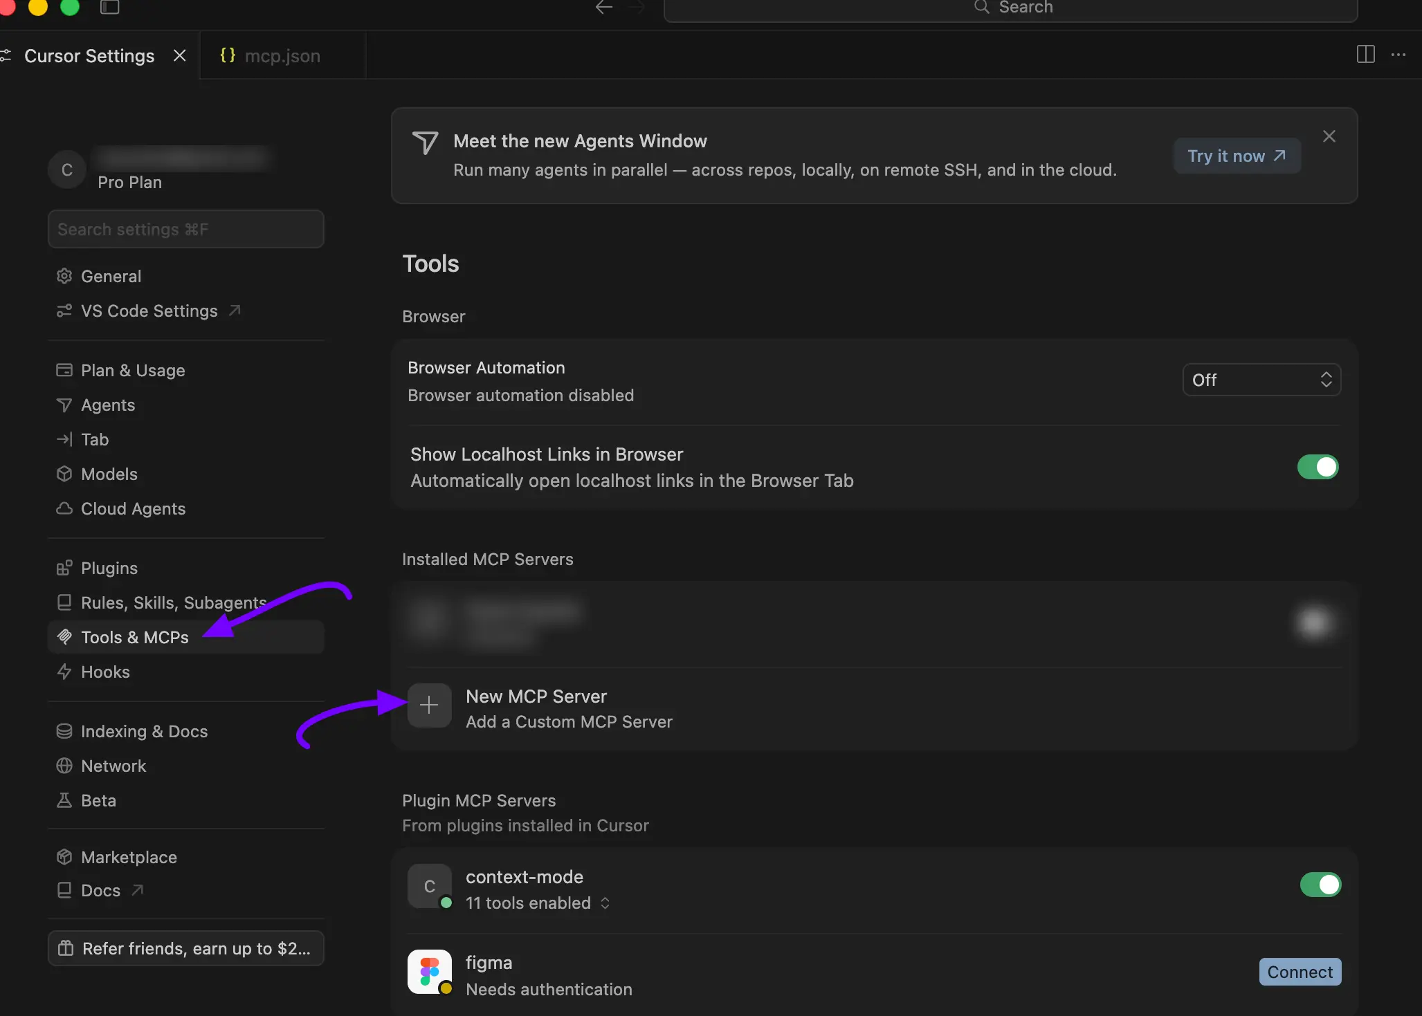The width and height of the screenshot is (1422, 1016).
Task: Click the Agents icon in the sidebar
Action: [x=64, y=405]
